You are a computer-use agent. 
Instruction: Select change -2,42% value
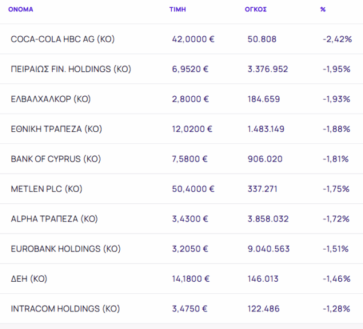(338, 39)
